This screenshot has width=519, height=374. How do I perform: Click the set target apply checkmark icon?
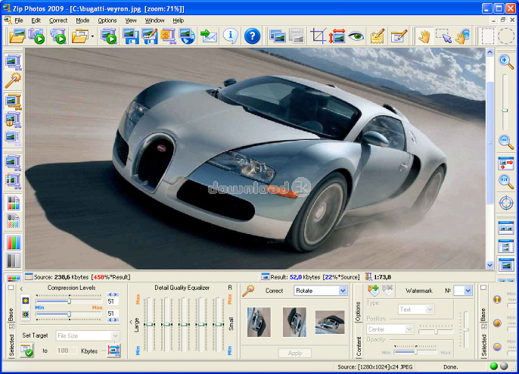(x=26, y=351)
